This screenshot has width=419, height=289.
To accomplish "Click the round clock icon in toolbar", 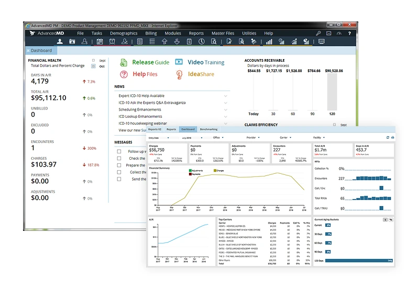I will tap(202, 41).
